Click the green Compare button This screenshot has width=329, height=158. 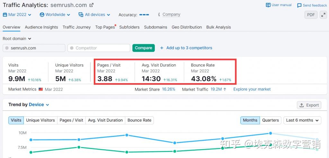(x=144, y=48)
